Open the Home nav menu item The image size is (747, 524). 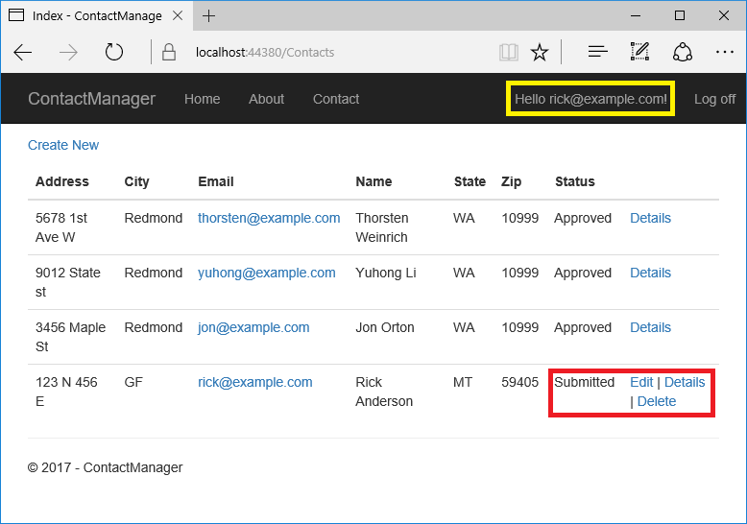(x=202, y=99)
